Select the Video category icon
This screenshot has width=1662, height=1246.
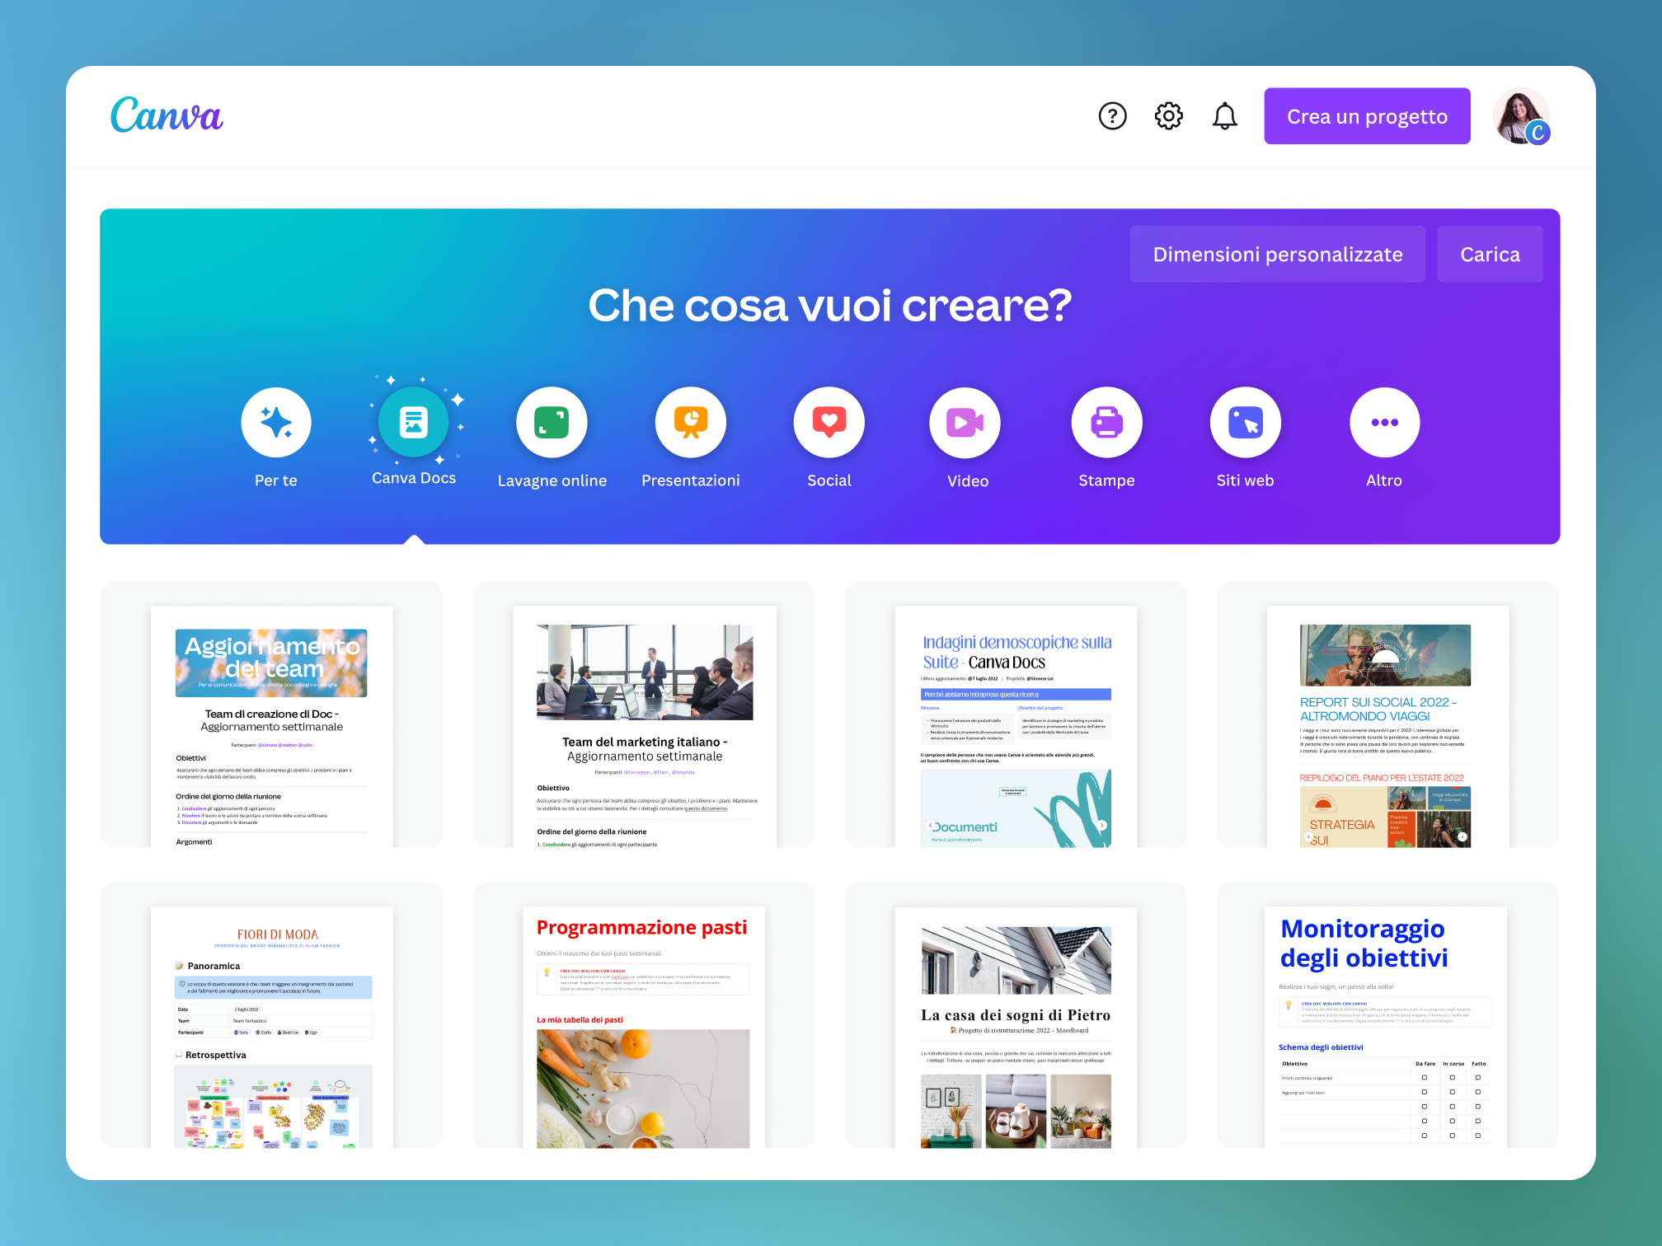[x=965, y=423]
